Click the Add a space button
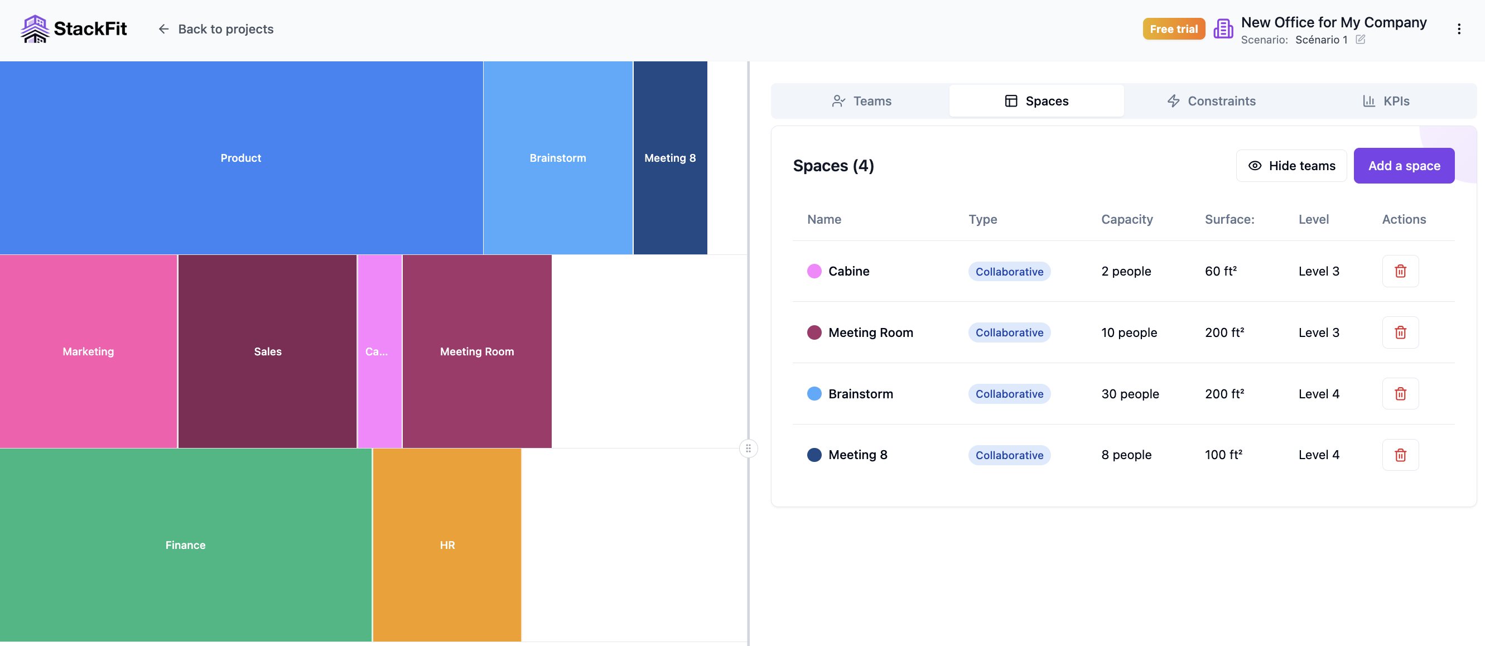The image size is (1485, 646). [x=1404, y=165]
